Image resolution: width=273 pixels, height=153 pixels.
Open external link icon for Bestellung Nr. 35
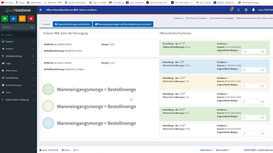[x=183, y=109]
